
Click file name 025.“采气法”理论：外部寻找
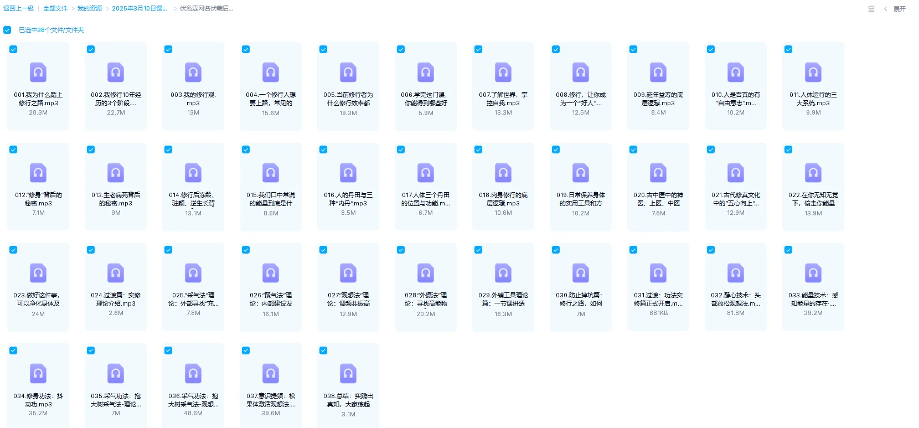[x=193, y=300]
